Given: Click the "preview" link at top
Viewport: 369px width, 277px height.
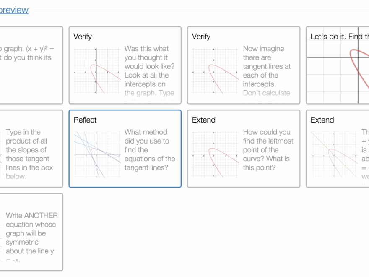Looking at the screenshot, I should click(14, 10).
